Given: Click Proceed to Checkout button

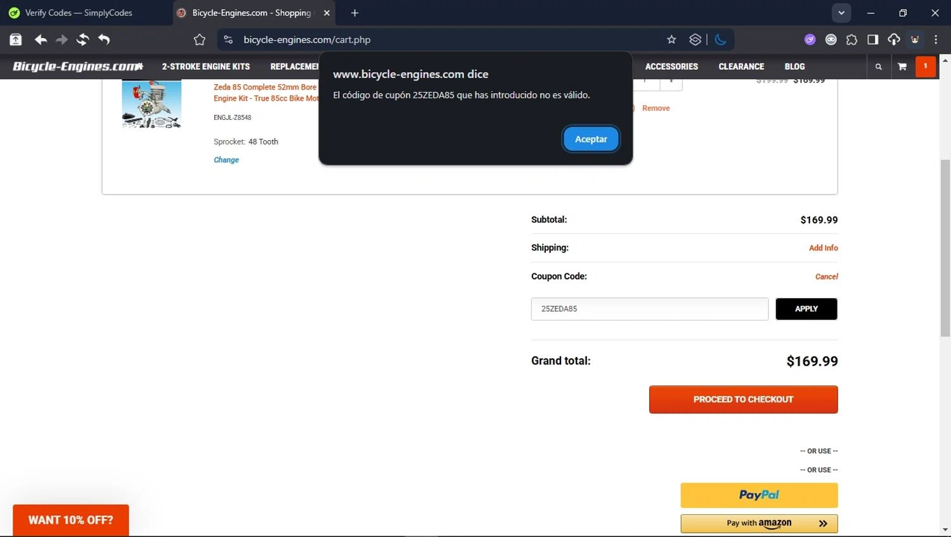Looking at the screenshot, I should pyautogui.click(x=744, y=399).
